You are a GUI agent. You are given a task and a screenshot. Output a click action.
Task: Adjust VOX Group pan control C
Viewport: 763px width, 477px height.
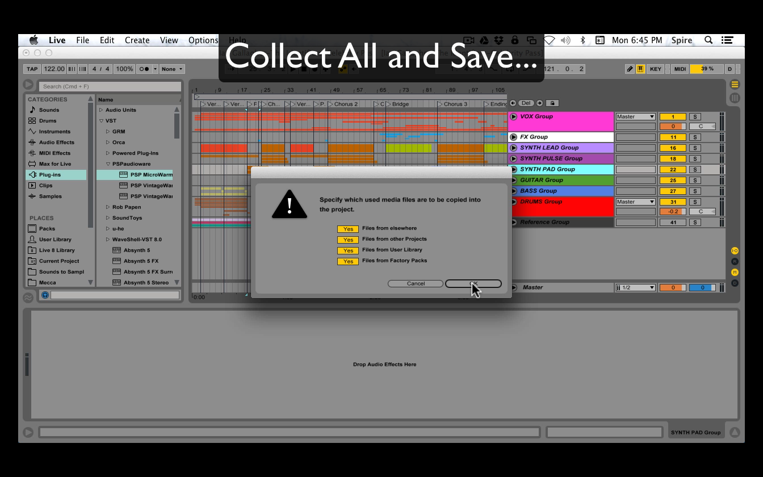pyautogui.click(x=702, y=127)
